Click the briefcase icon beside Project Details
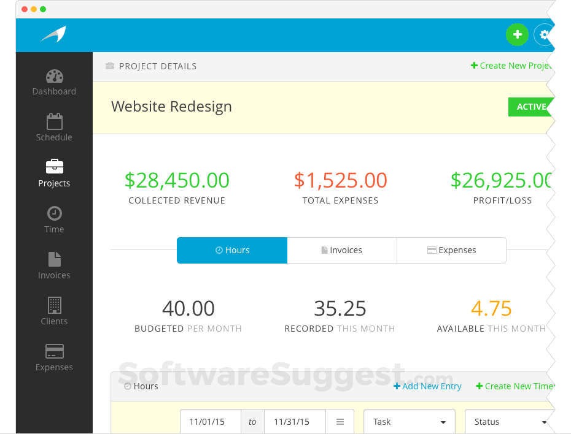The width and height of the screenshot is (571, 434). coord(110,66)
